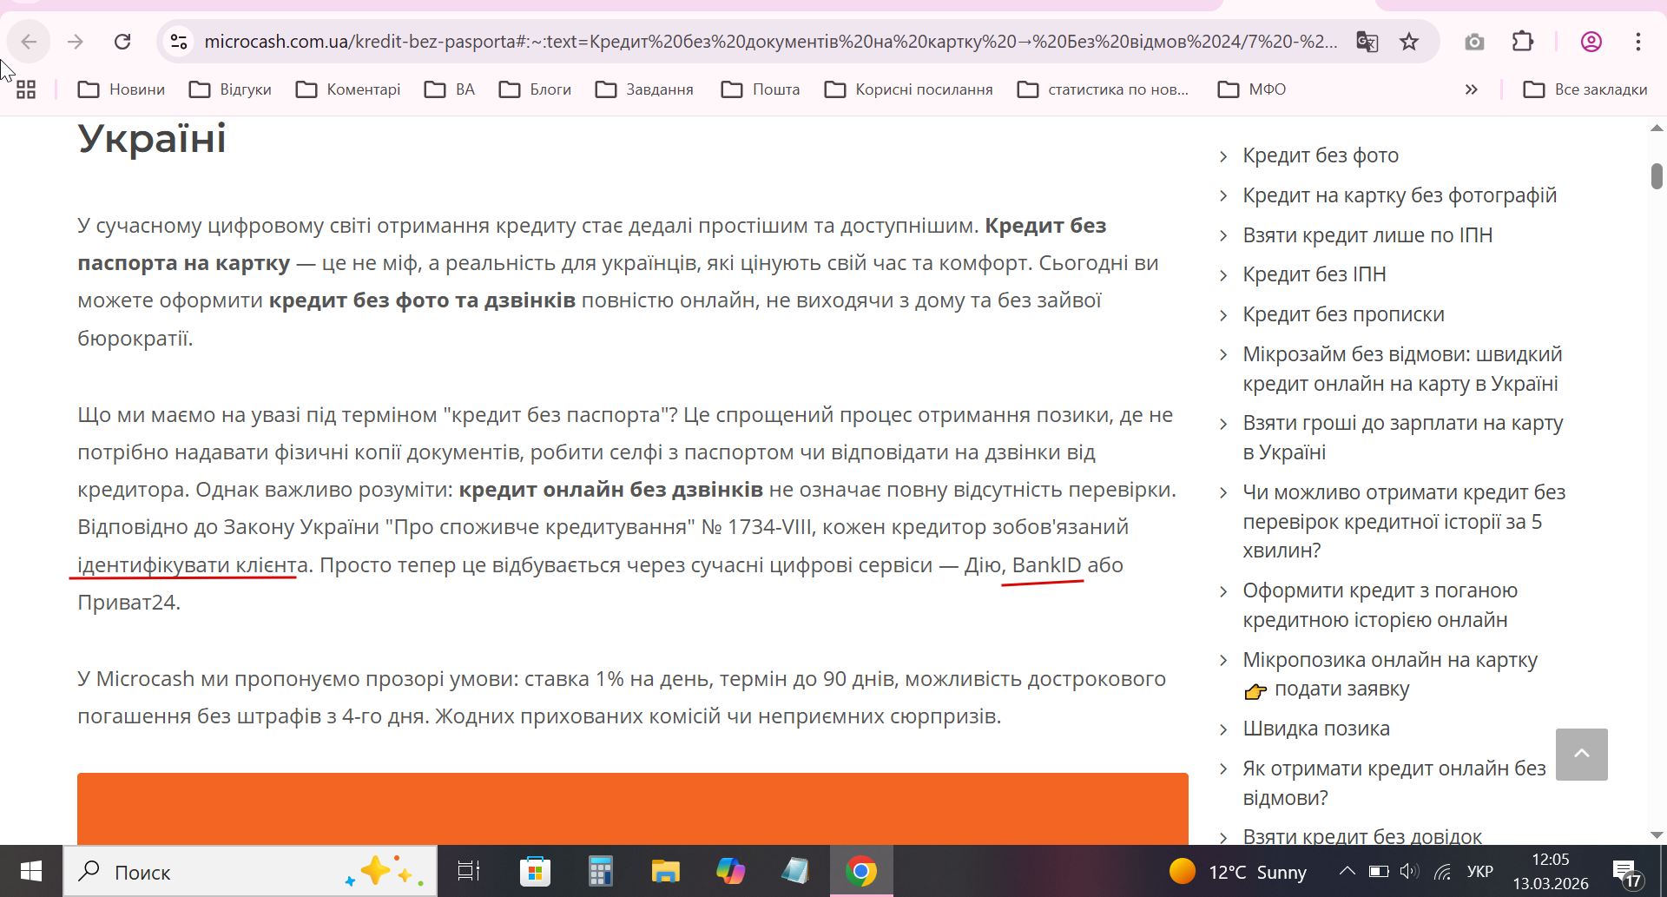The height and width of the screenshot is (897, 1667).
Task: Open the МФО bookmark folder
Action: (x=1252, y=89)
